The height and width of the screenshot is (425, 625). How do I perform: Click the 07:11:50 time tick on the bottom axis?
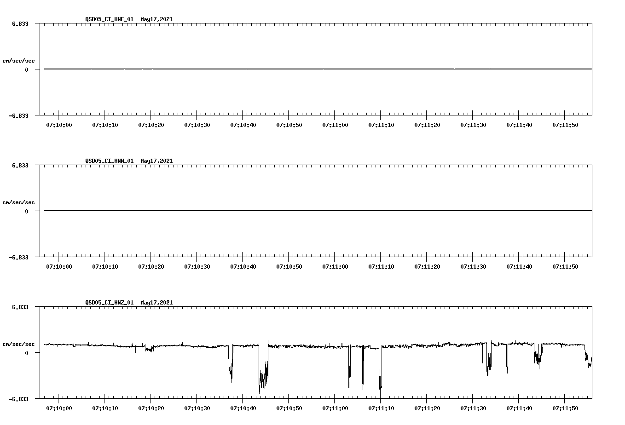[x=564, y=408]
